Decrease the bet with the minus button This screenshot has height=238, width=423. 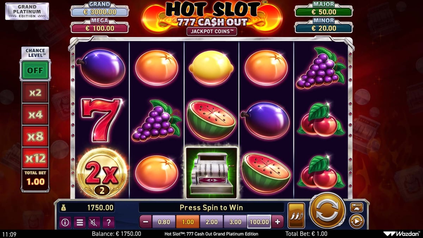(x=146, y=222)
